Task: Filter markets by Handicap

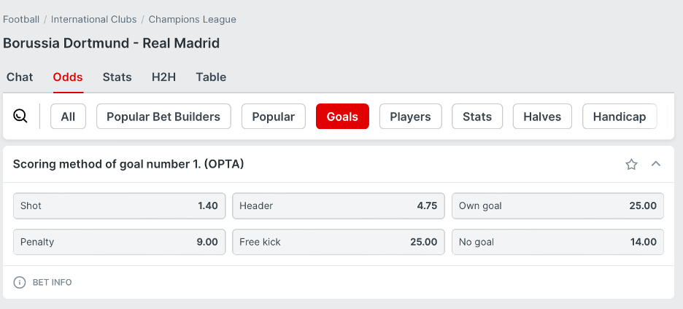Action: click(x=620, y=116)
